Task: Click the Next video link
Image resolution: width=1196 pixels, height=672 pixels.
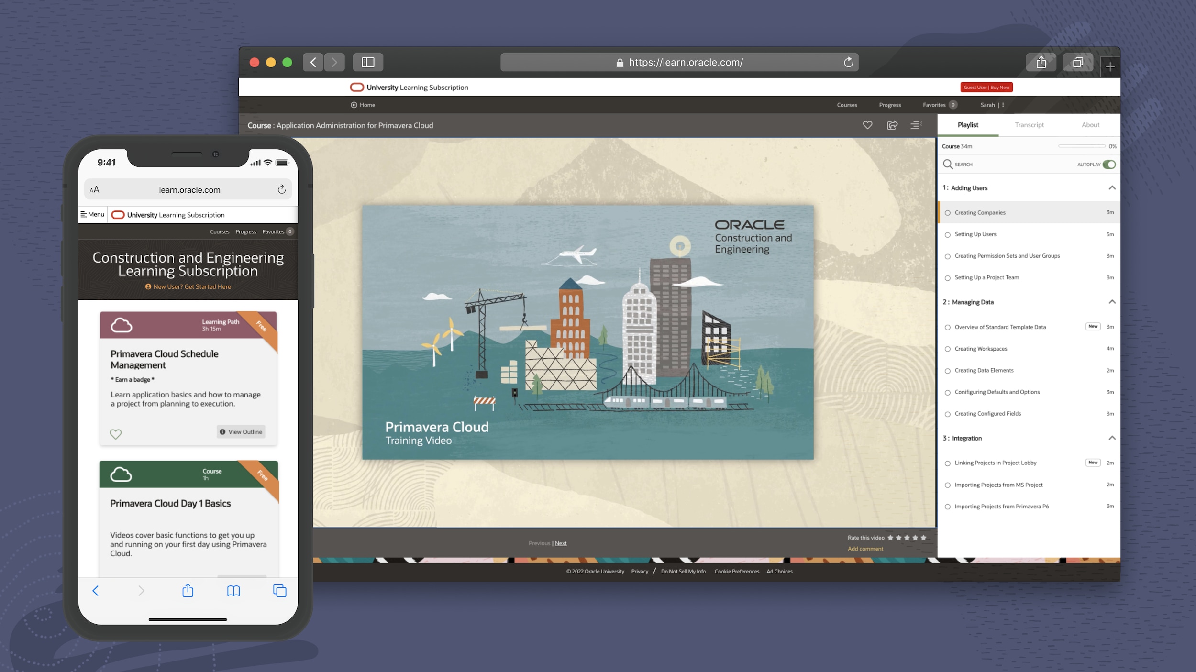Action: pyautogui.click(x=561, y=543)
